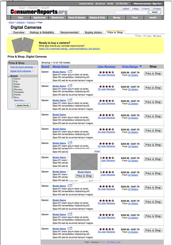Click camera icon under the image popup pointer
Image resolution: width=173 pixels, height=245 pixels.
pyautogui.click(x=70, y=186)
